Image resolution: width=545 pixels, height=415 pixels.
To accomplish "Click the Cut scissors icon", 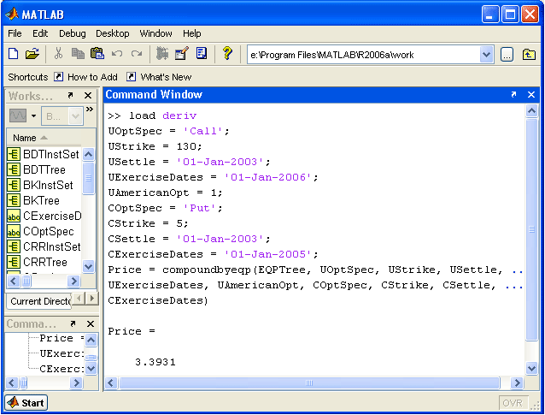I will click(x=58, y=54).
